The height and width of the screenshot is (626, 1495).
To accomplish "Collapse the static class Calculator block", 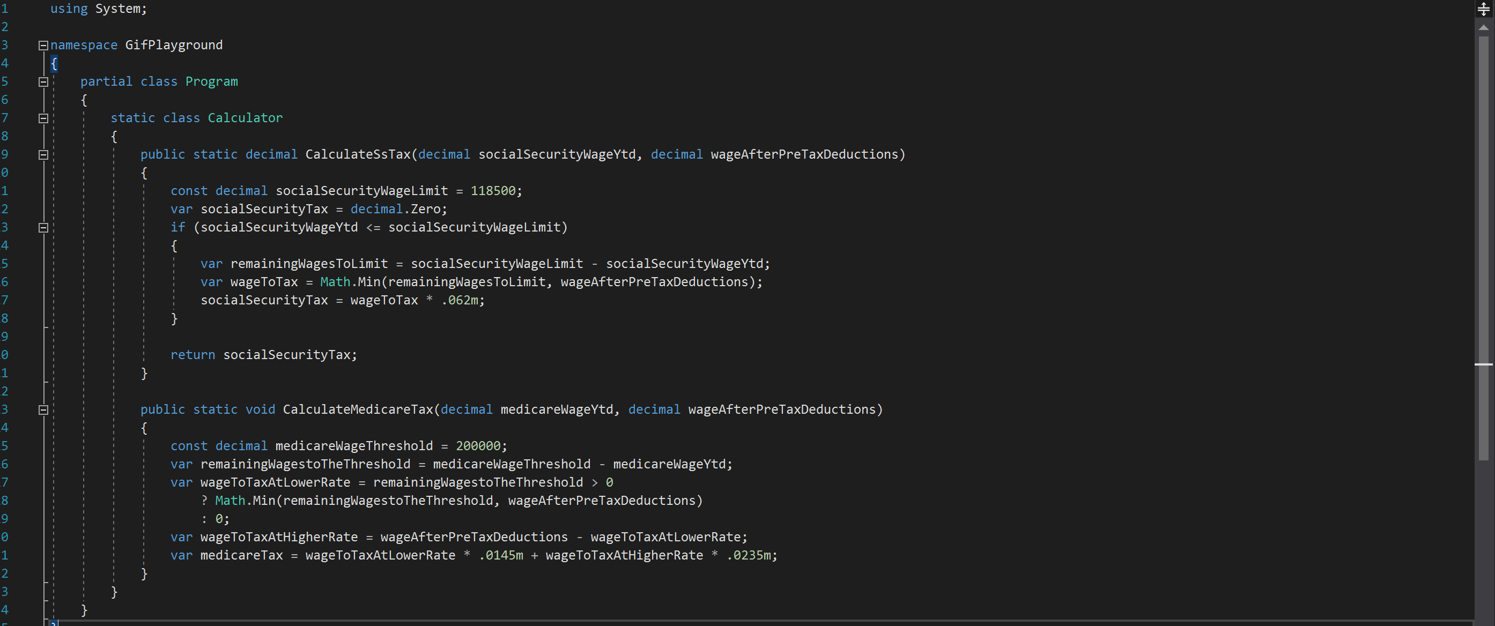I will click(x=43, y=118).
